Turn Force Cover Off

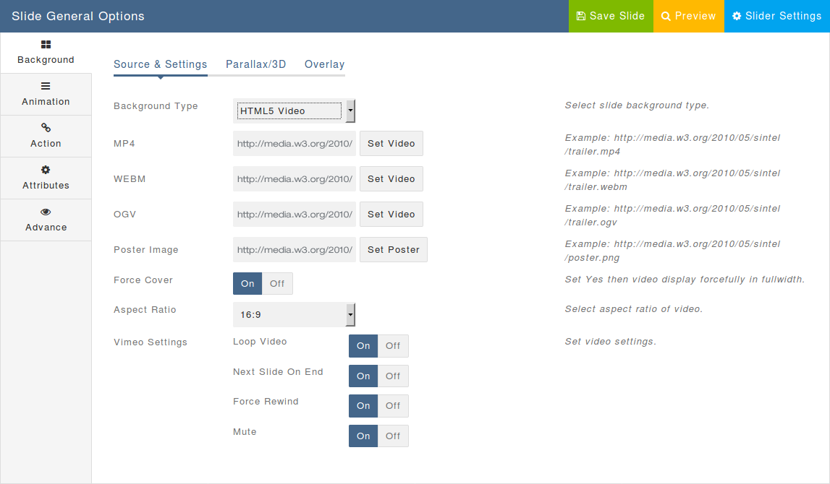tap(277, 284)
